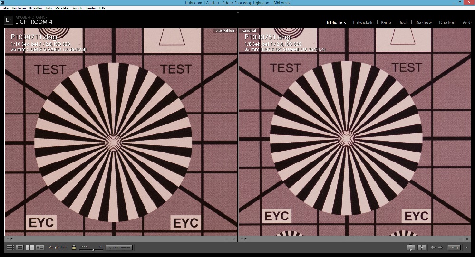Adjust the Zoom slider
This screenshot has height=257, width=475.
click(93, 249)
